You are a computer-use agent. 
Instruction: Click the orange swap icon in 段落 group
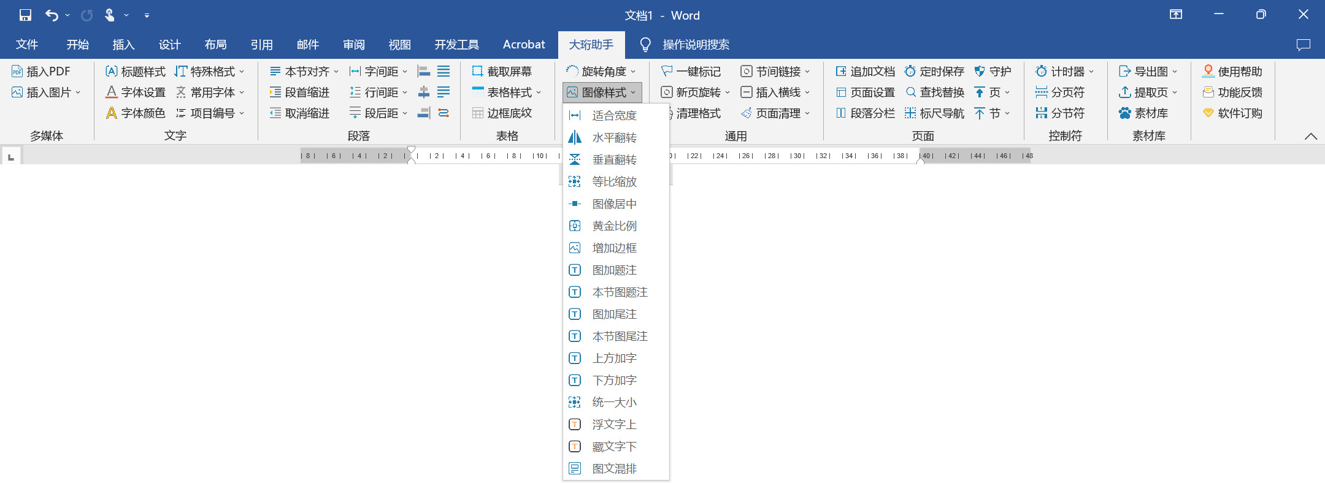pyautogui.click(x=444, y=113)
